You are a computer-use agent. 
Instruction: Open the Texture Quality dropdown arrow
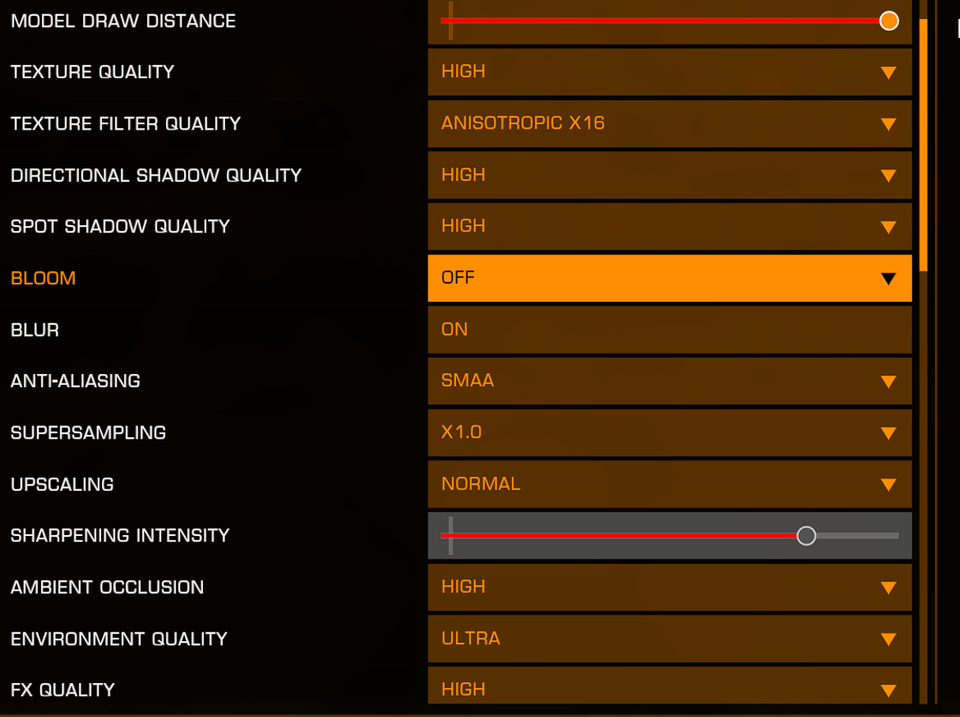pos(888,73)
